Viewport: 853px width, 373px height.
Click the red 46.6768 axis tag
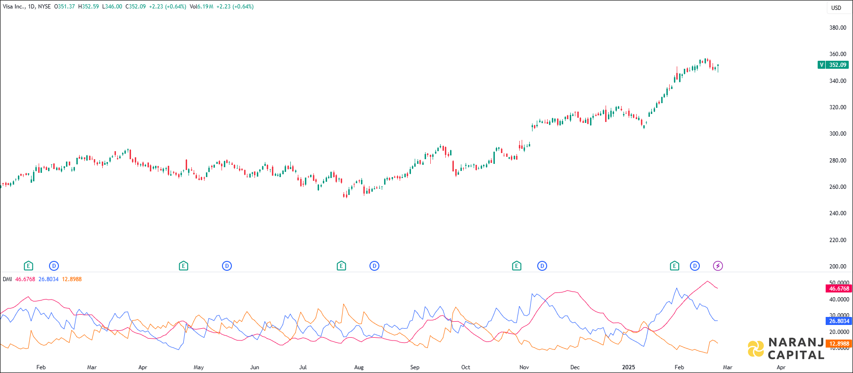[839, 289]
